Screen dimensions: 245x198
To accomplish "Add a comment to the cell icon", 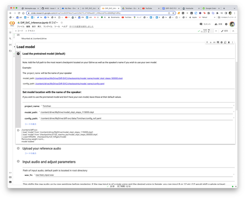I will (218, 42).
